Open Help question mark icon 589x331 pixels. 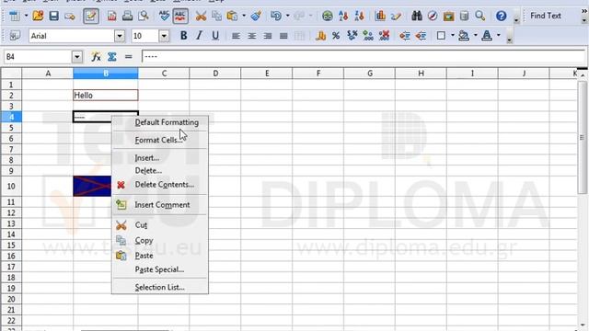point(501,16)
